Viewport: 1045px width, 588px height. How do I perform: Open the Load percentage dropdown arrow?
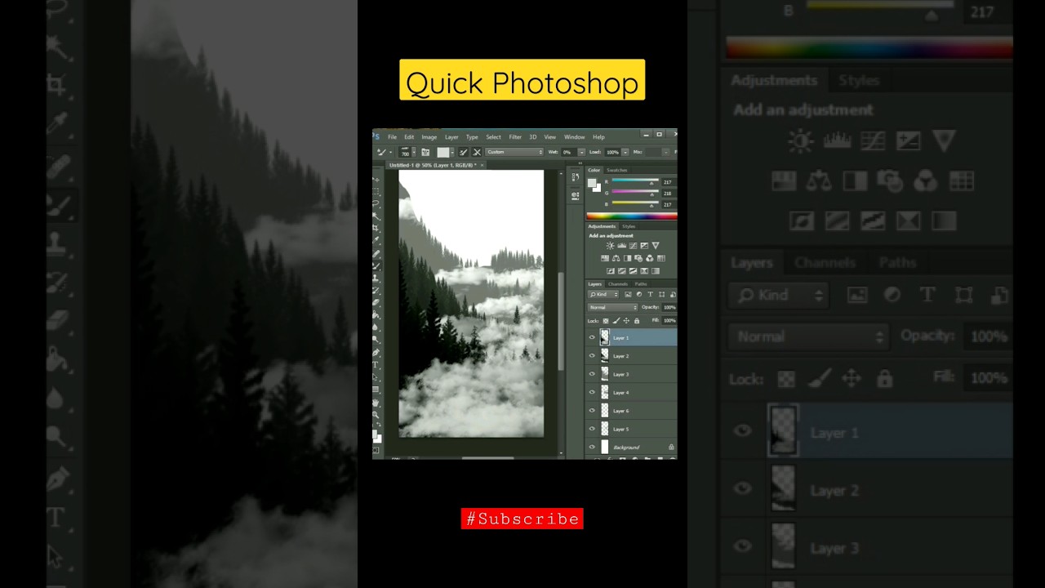(625, 152)
